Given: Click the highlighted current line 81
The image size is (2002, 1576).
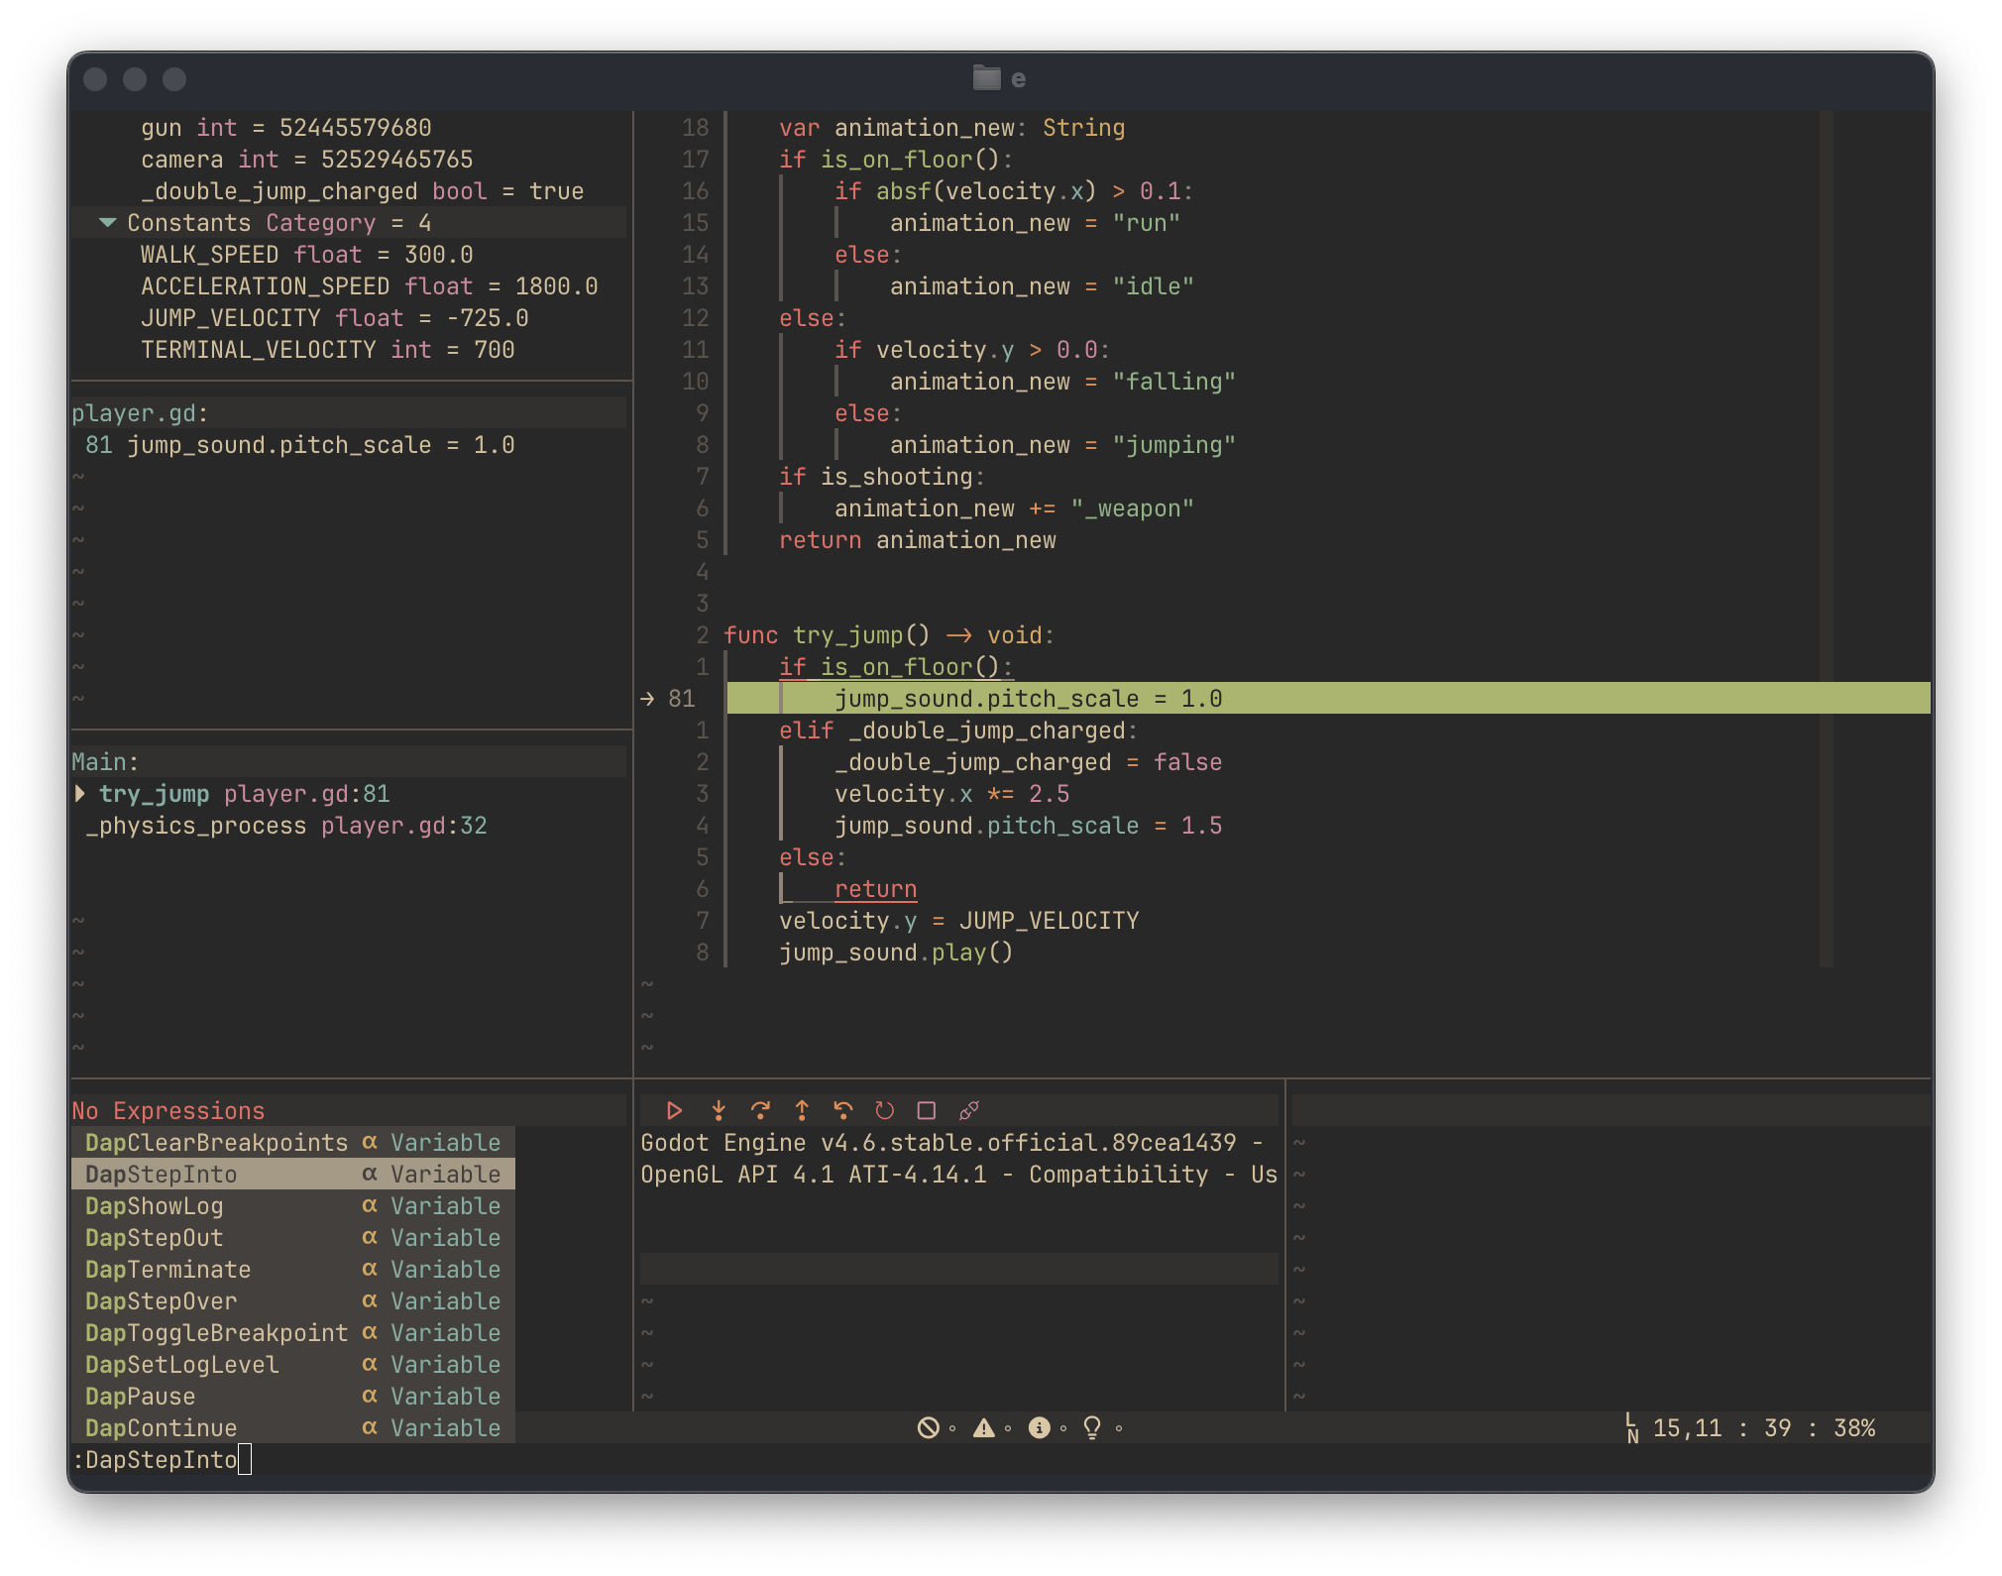Looking at the screenshot, I should (1328, 698).
